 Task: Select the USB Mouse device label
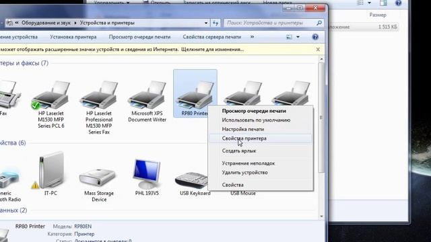point(243,193)
